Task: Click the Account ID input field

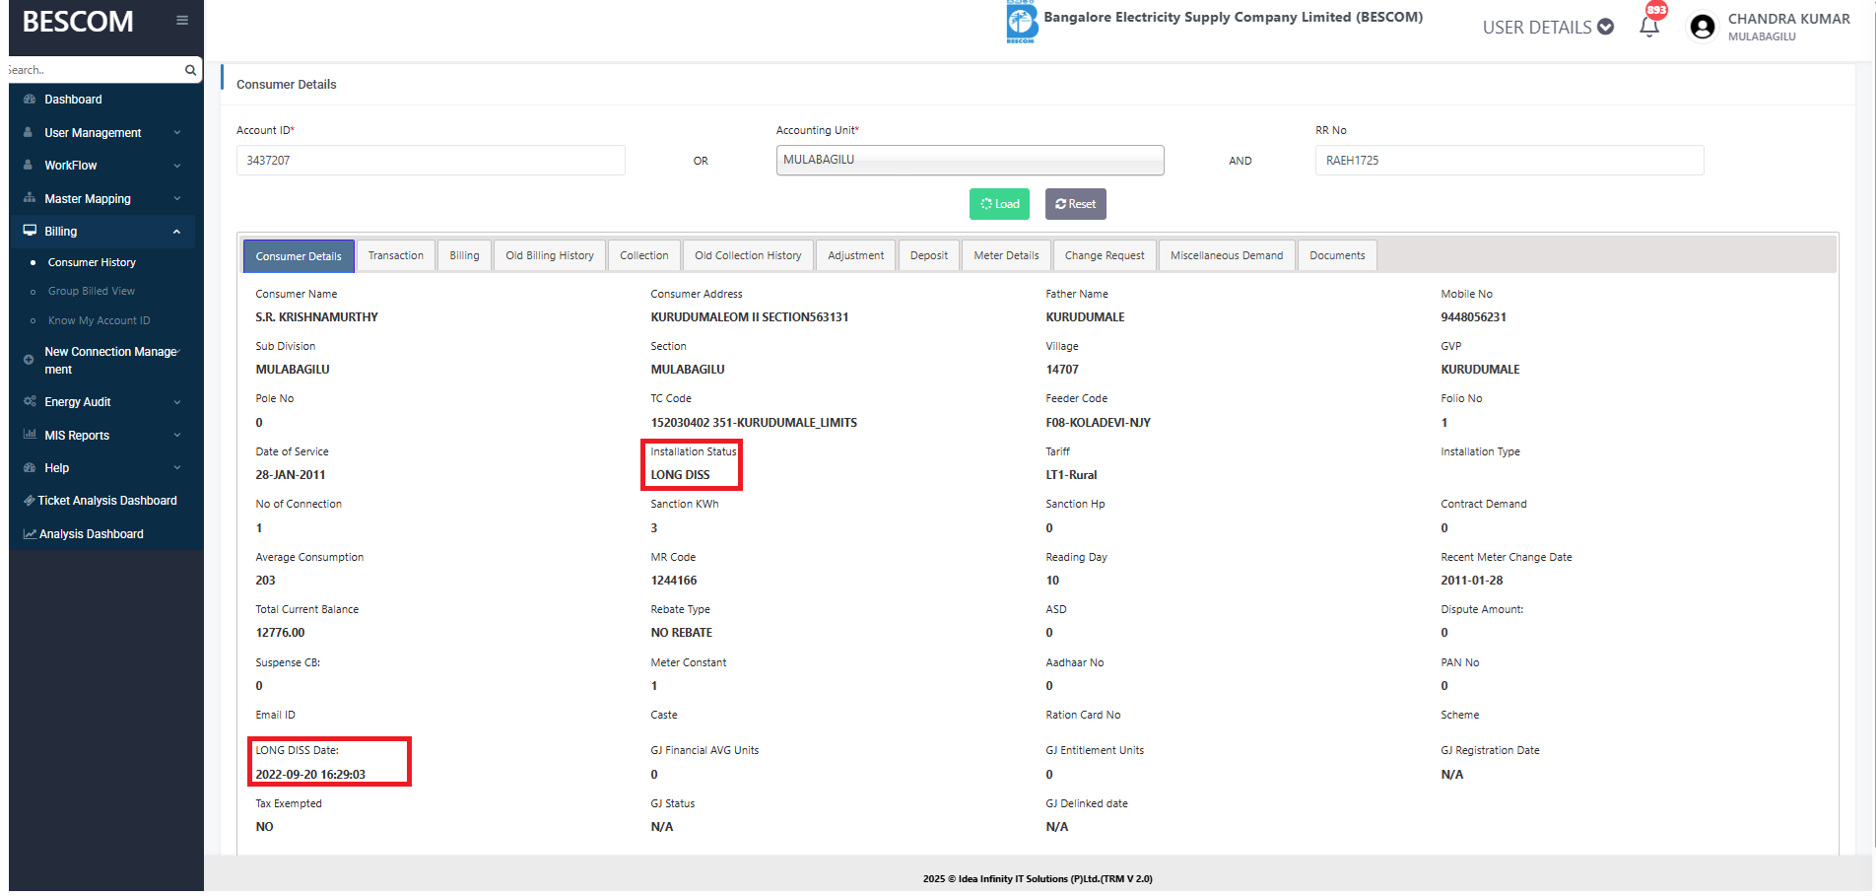Action: coord(431,161)
